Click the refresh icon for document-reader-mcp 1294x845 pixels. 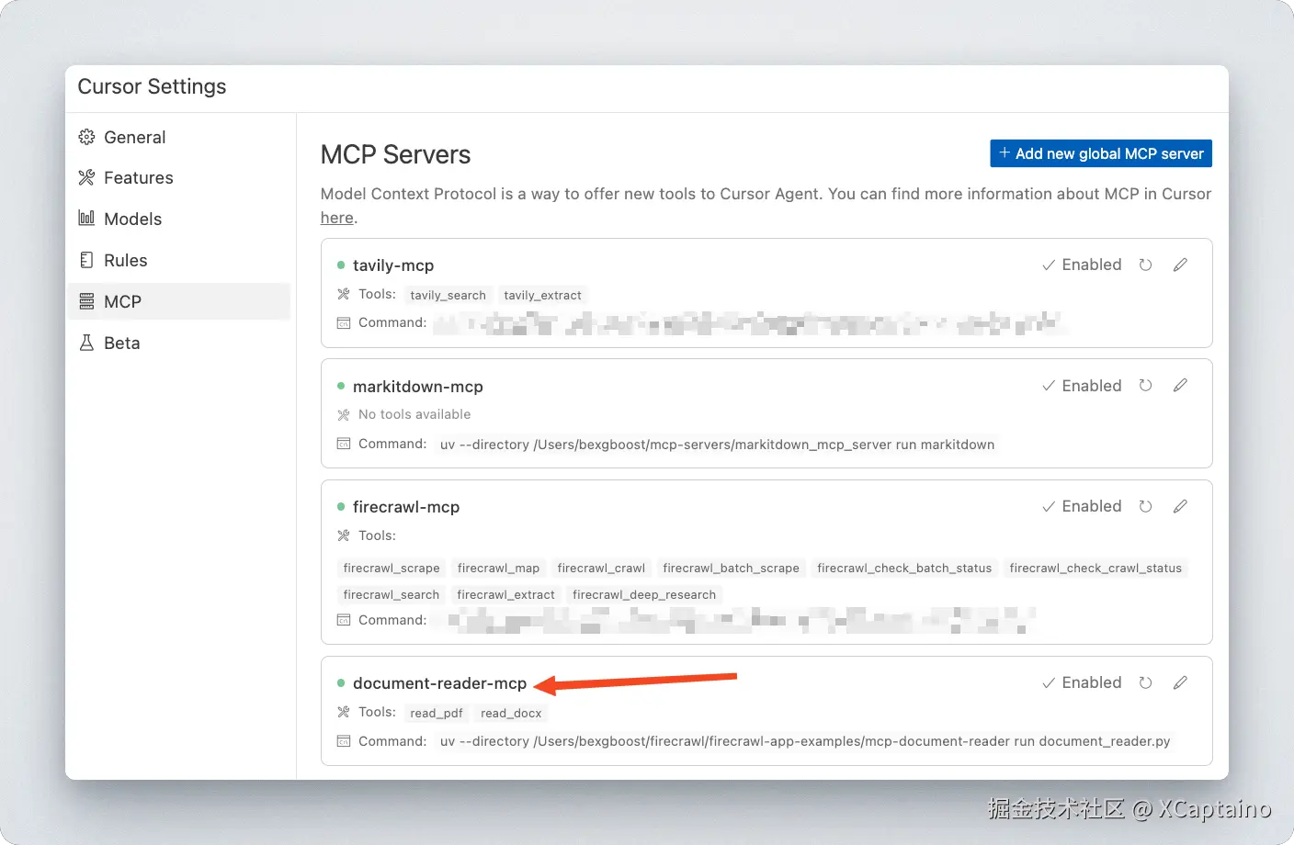[x=1145, y=682]
